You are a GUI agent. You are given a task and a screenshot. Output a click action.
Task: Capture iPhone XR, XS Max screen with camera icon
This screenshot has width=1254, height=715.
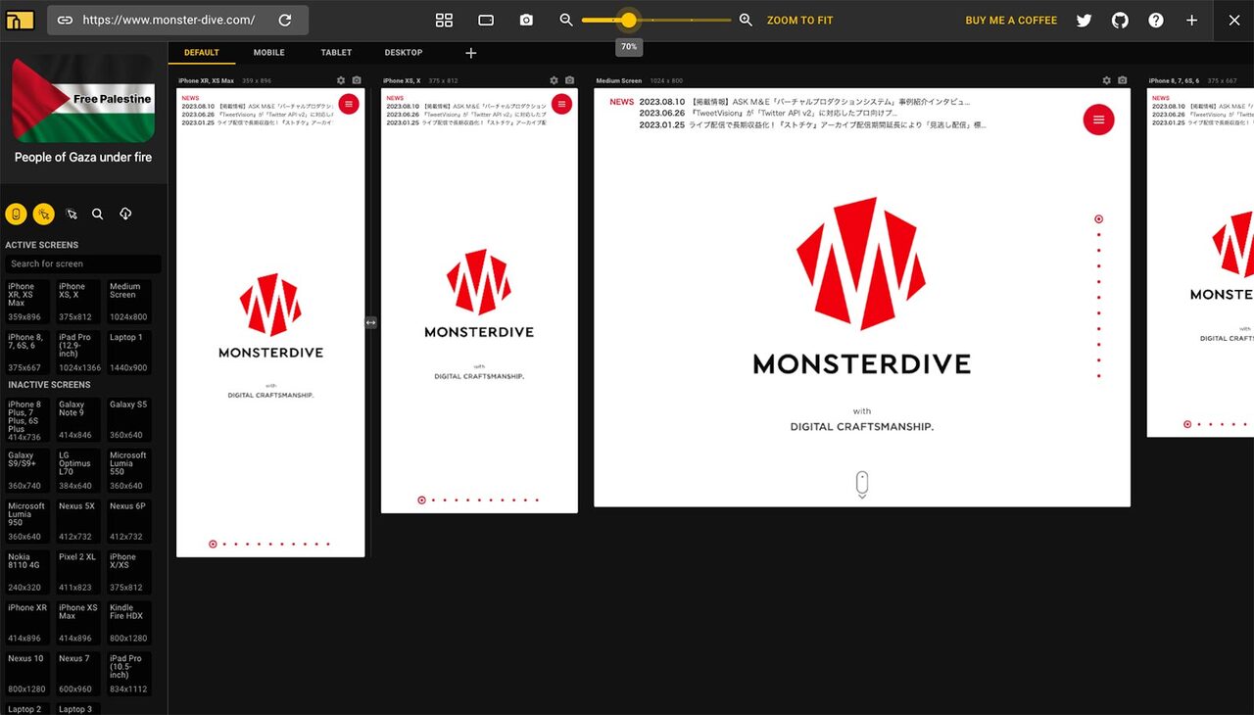click(357, 80)
